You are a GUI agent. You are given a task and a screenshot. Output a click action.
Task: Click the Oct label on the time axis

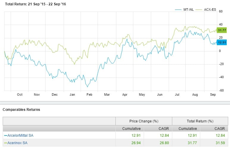pos(20,95)
